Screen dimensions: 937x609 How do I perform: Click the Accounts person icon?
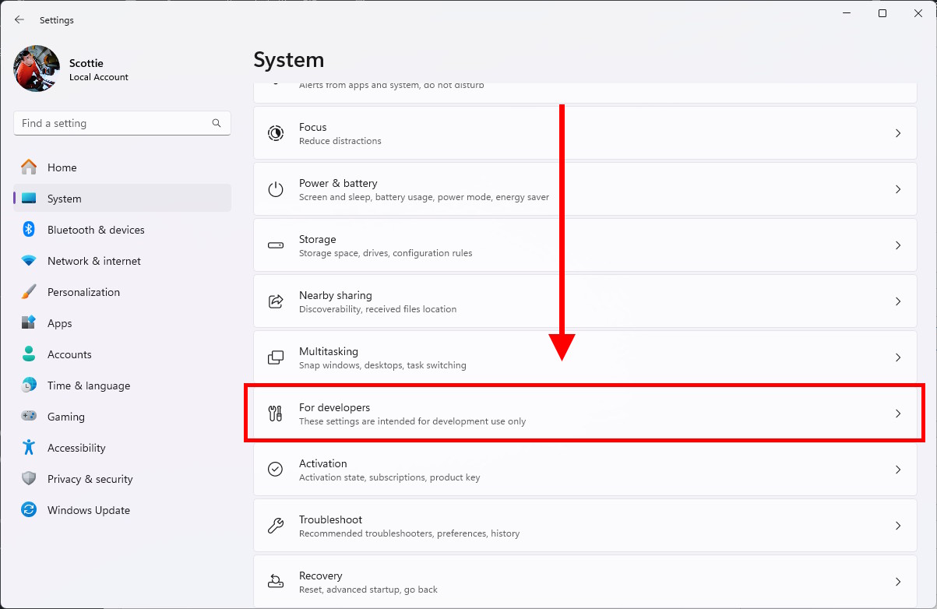(29, 354)
